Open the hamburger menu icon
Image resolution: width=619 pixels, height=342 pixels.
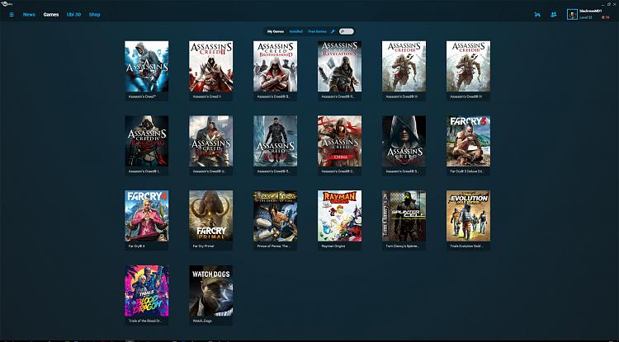12,15
